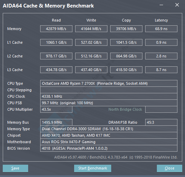Viewport: 185px width, 177px height.
Task: Click the Memory Copy 39706 MB/s field
Action: point(126,29)
